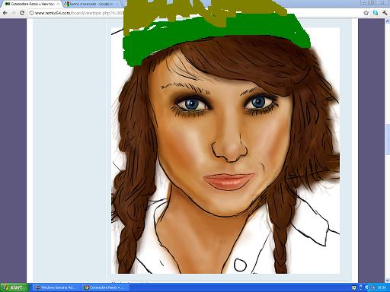Click the first system tray icon
The height and width of the screenshot is (292, 390).
point(354,287)
